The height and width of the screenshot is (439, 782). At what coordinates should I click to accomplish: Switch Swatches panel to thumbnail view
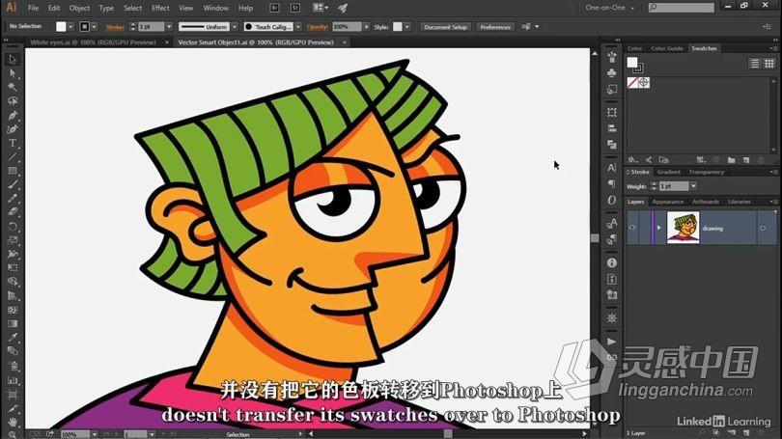[769, 64]
